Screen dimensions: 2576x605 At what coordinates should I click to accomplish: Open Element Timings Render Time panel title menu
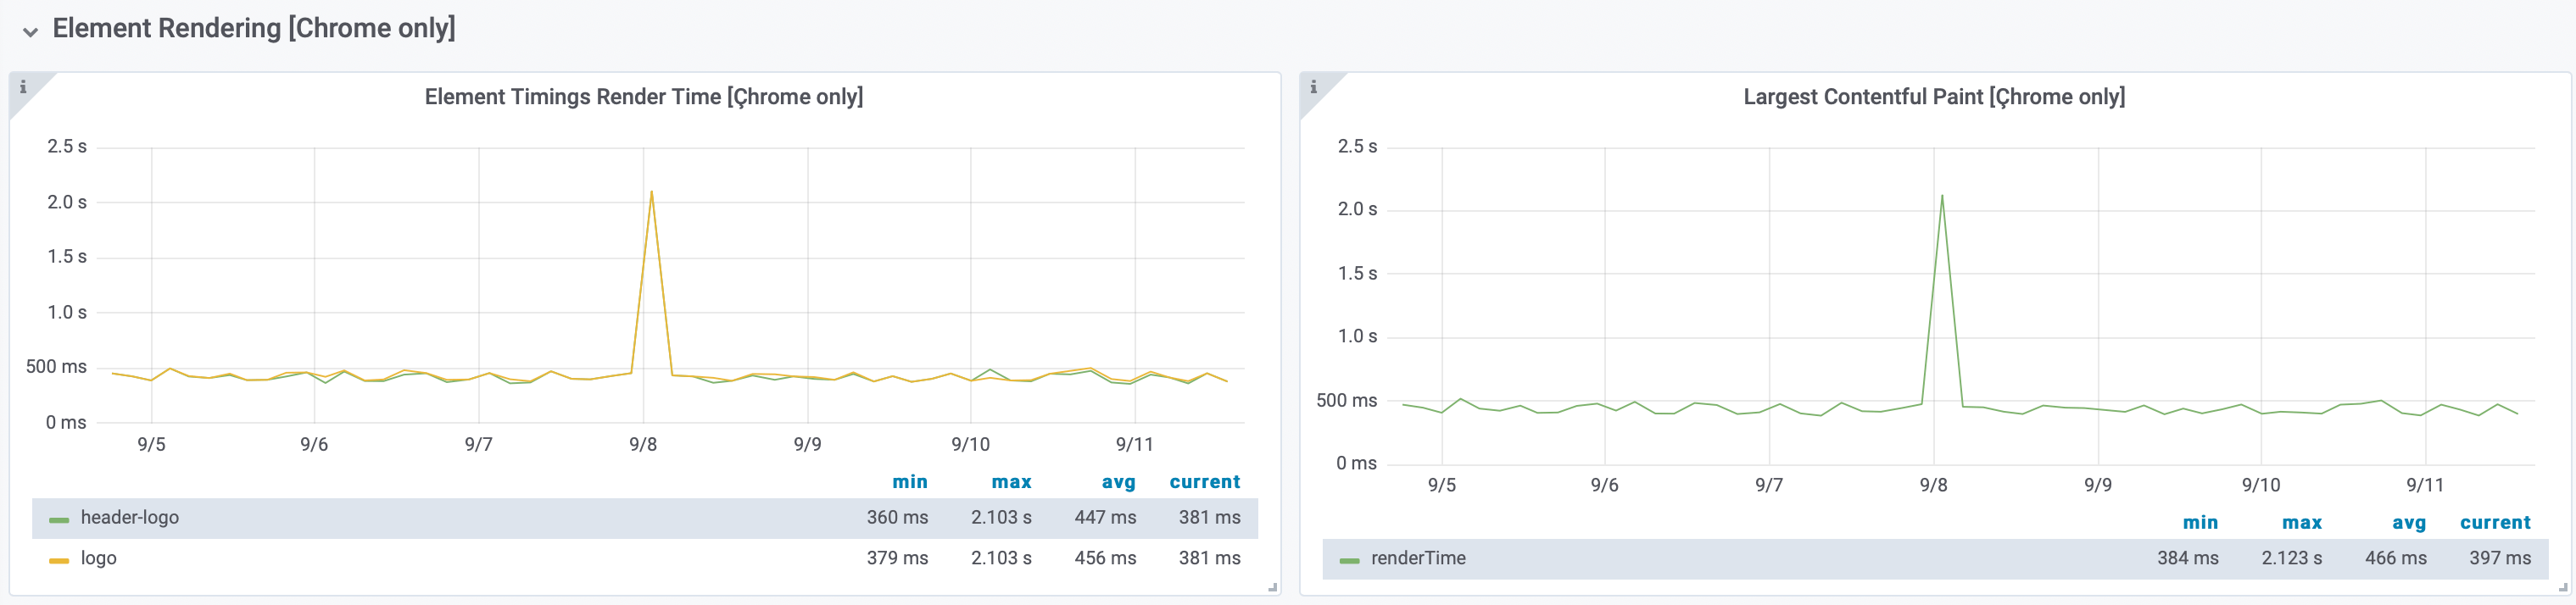tap(643, 97)
